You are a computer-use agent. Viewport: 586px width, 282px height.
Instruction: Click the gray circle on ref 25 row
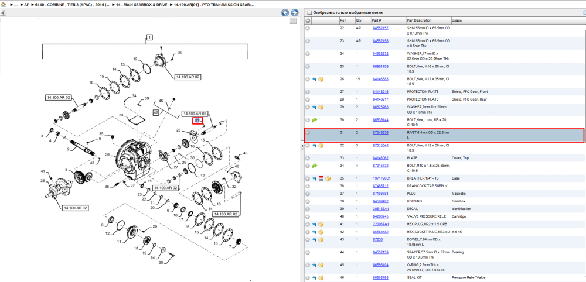point(308,66)
